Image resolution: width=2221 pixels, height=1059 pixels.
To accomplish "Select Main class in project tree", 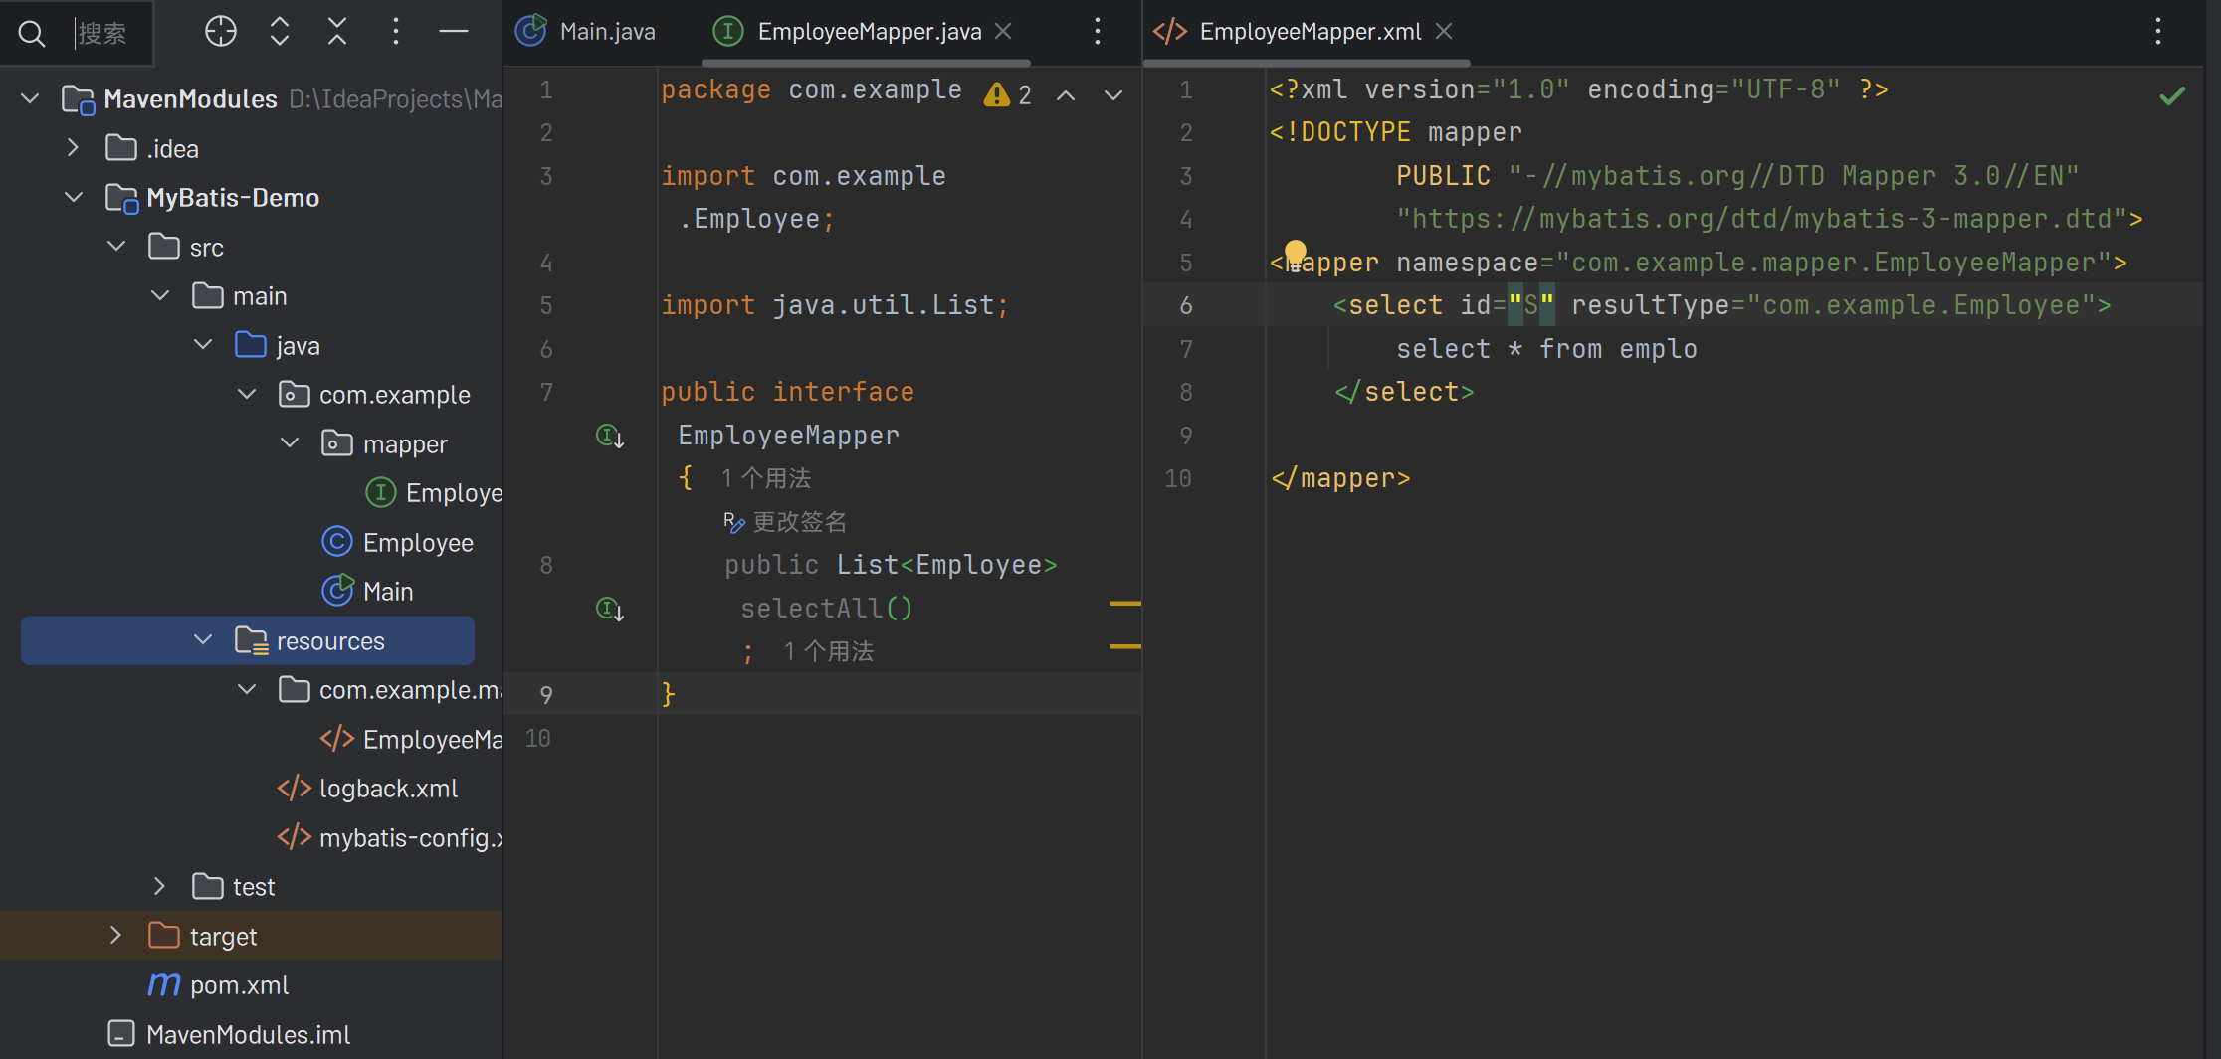I will [368, 591].
